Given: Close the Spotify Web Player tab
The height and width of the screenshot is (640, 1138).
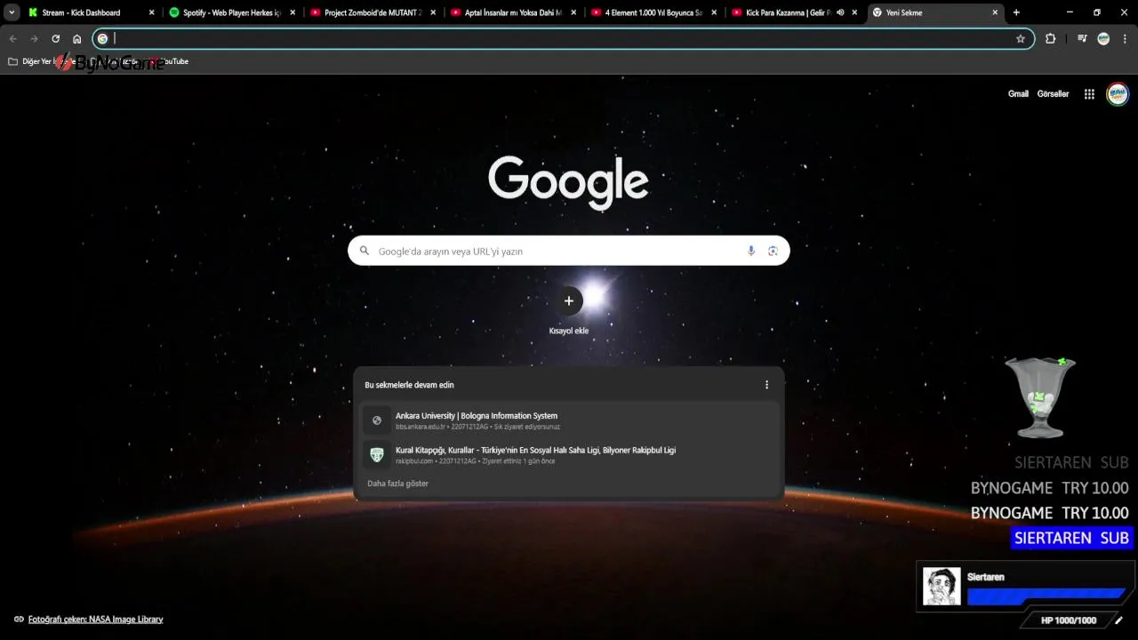Looking at the screenshot, I should [x=293, y=12].
